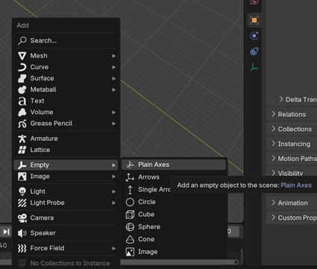Open the Object properties tab (orange square)
This screenshot has width=317, height=269.
click(x=254, y=20)
